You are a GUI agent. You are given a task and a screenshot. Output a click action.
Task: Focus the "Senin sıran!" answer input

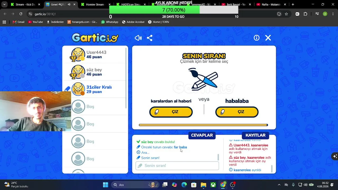pos(177,166)
